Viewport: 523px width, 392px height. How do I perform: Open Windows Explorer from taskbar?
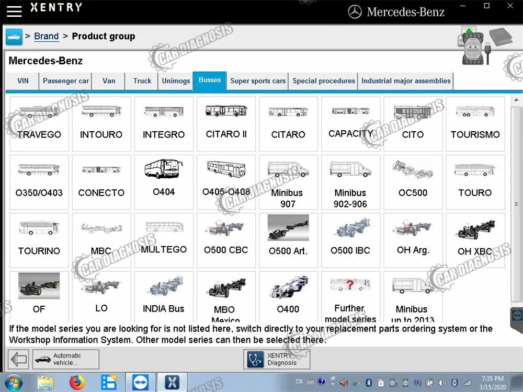[x=46, y=383]
